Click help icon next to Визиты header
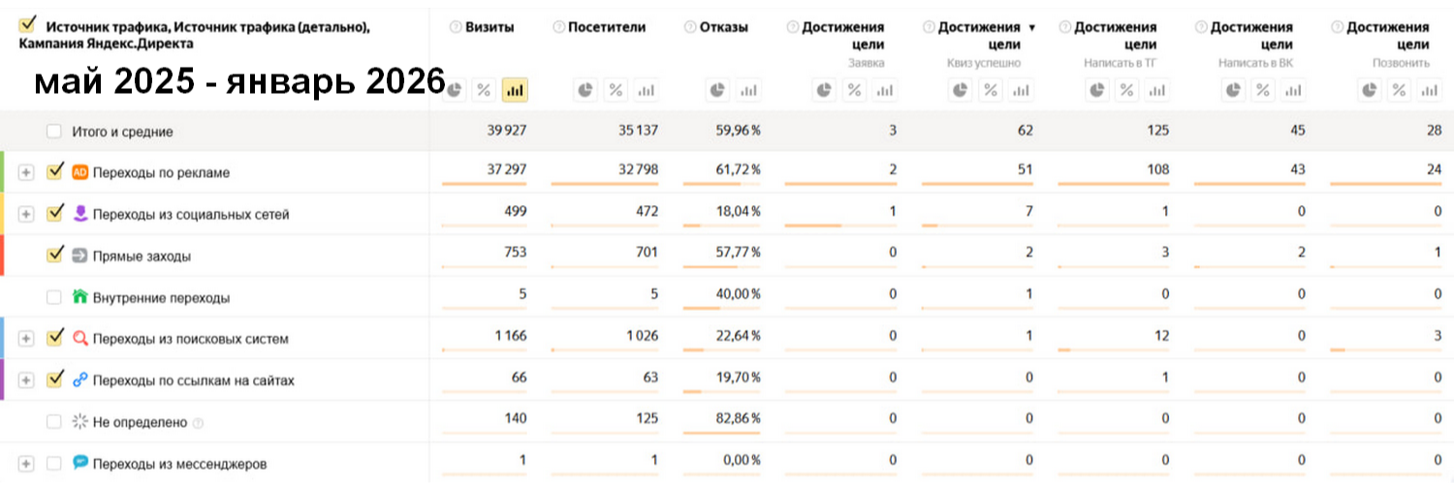Image resolution: width=1454 pixels, height=483 pixels. tap(456, 27)
